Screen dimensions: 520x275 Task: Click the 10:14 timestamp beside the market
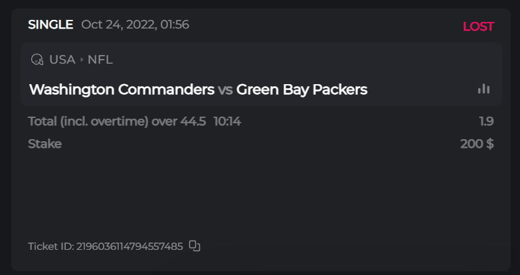(227, 122)
